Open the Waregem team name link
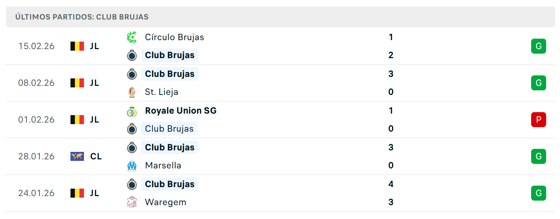The width and height of the screenshot is (560, 219). (x=166, y=202)
